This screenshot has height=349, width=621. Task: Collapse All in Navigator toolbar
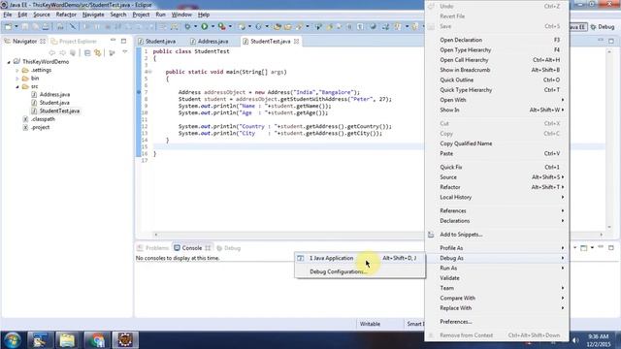click(x=87, y=52)
